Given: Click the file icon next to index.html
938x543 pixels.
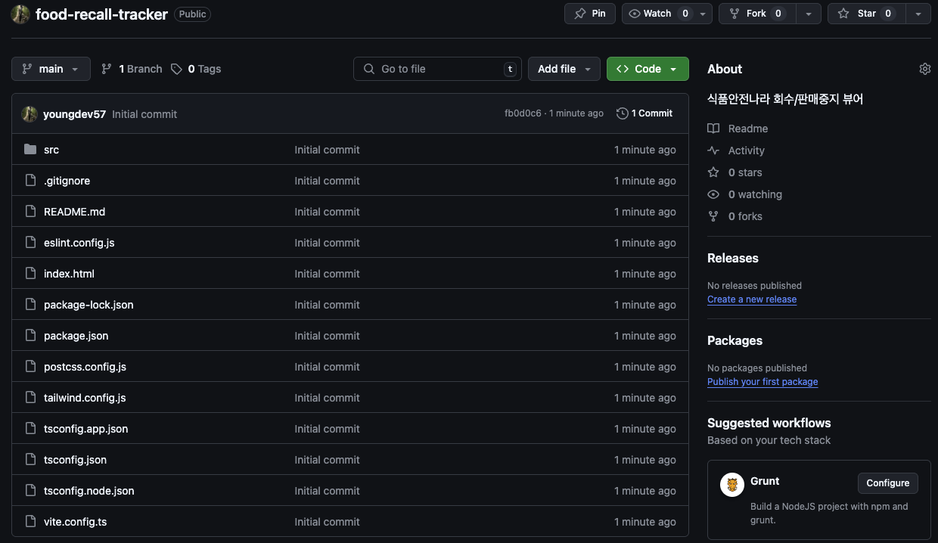Looking at the screenshot, I should coord(30,274).
